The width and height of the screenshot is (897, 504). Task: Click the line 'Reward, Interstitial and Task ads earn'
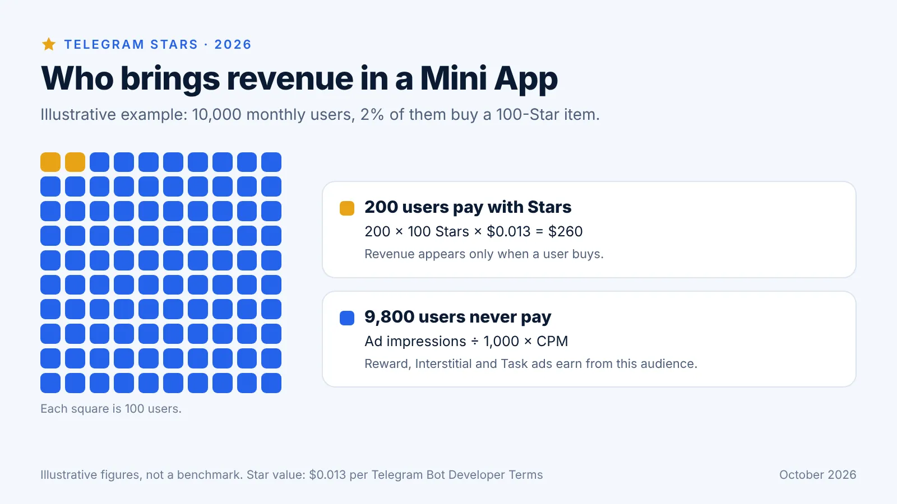tap(531, 363)
